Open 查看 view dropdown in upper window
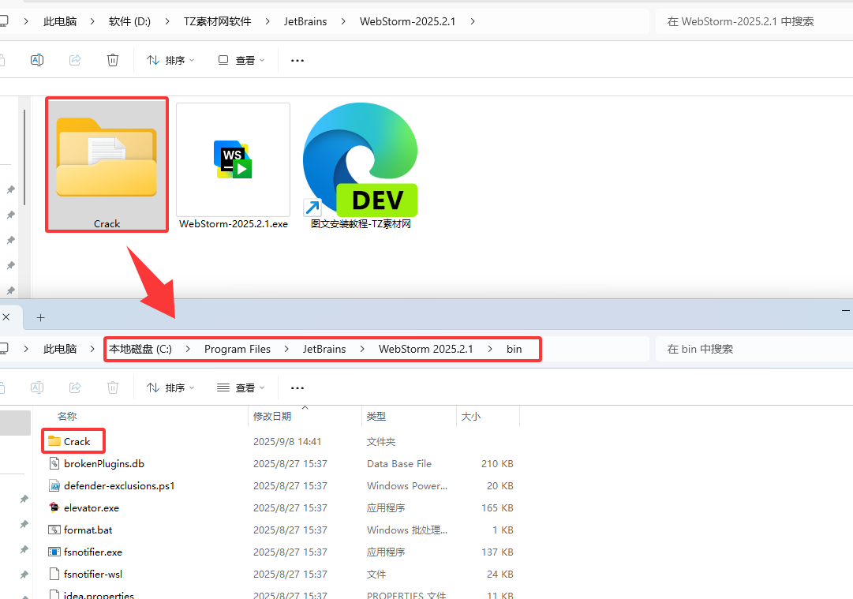This screenshot has width=853, height=599. [241, 61]
